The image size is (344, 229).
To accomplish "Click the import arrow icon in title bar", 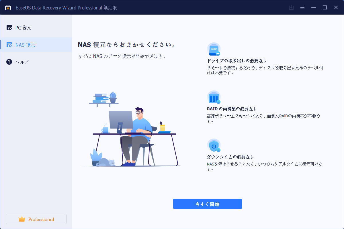I will pos(291,7).
